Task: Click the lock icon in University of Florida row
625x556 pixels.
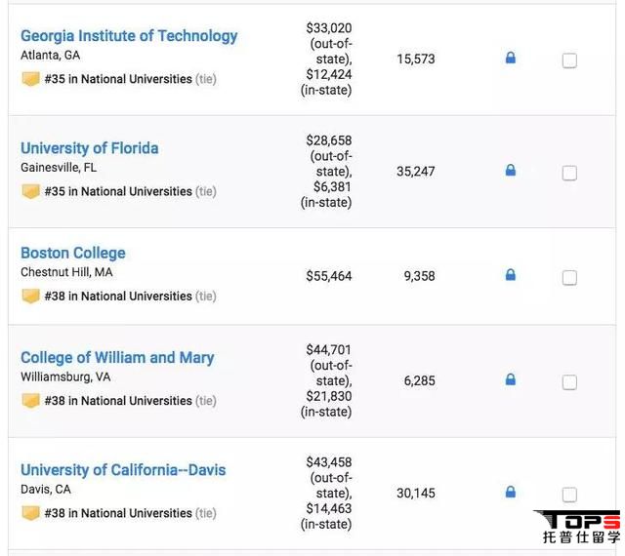Action: [510, 171]
